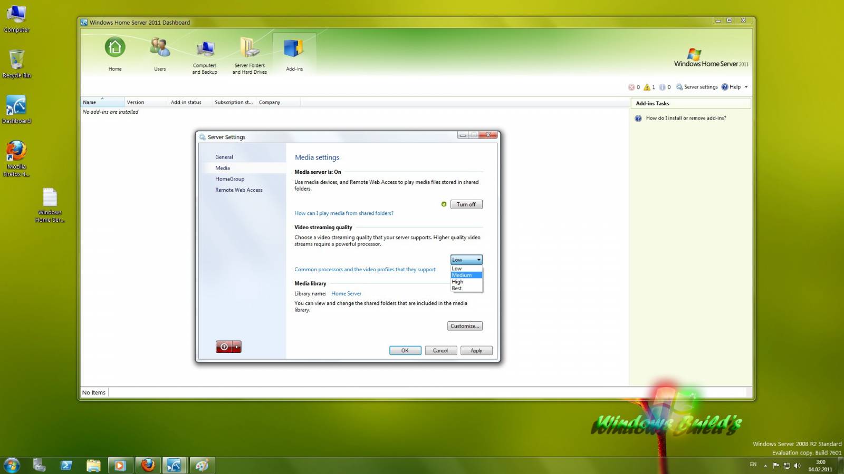Choose Best video streaming quality

466,288
